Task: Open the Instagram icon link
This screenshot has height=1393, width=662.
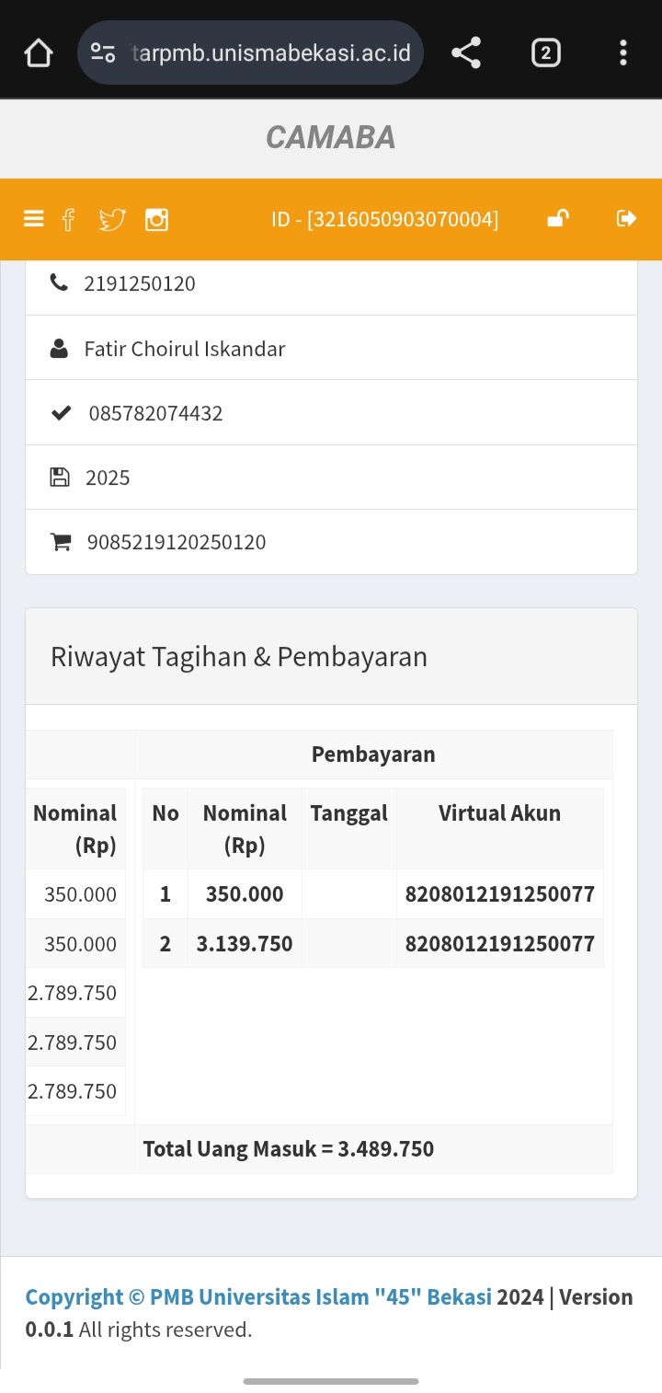Action: [x=157, y=219]
